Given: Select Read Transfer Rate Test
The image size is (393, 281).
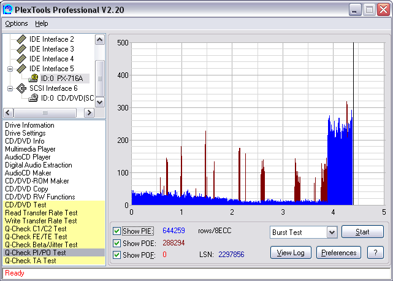Looking at the screenshot, I should pos(54,213).
